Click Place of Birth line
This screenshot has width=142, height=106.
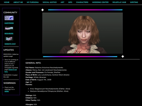point(47,75)
